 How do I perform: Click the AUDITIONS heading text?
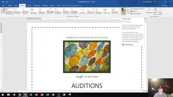click(87, 86)
